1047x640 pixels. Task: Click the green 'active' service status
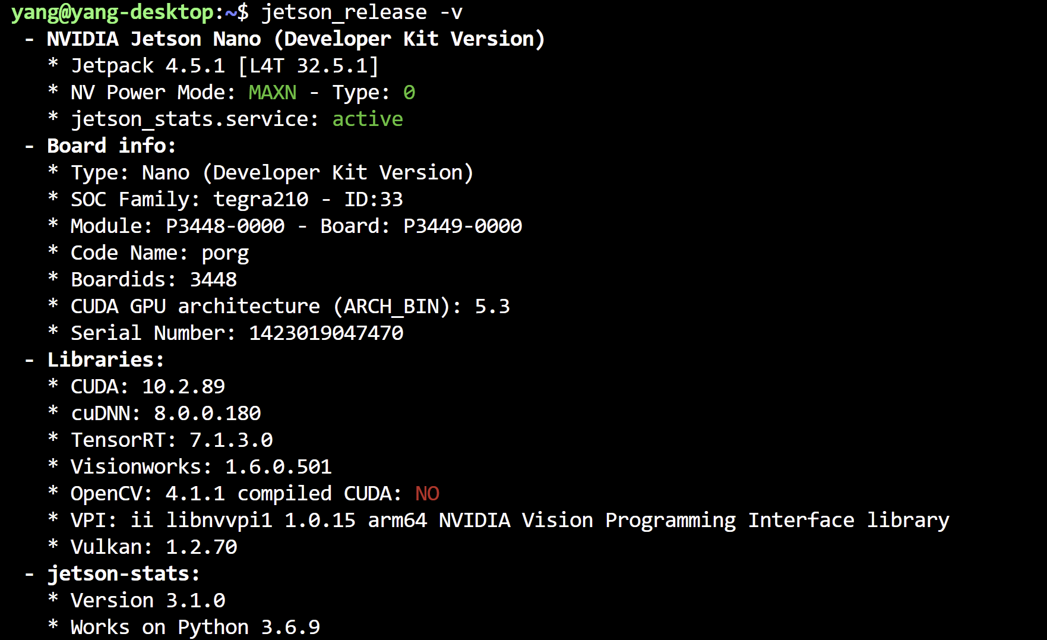(x=368, y=119)
